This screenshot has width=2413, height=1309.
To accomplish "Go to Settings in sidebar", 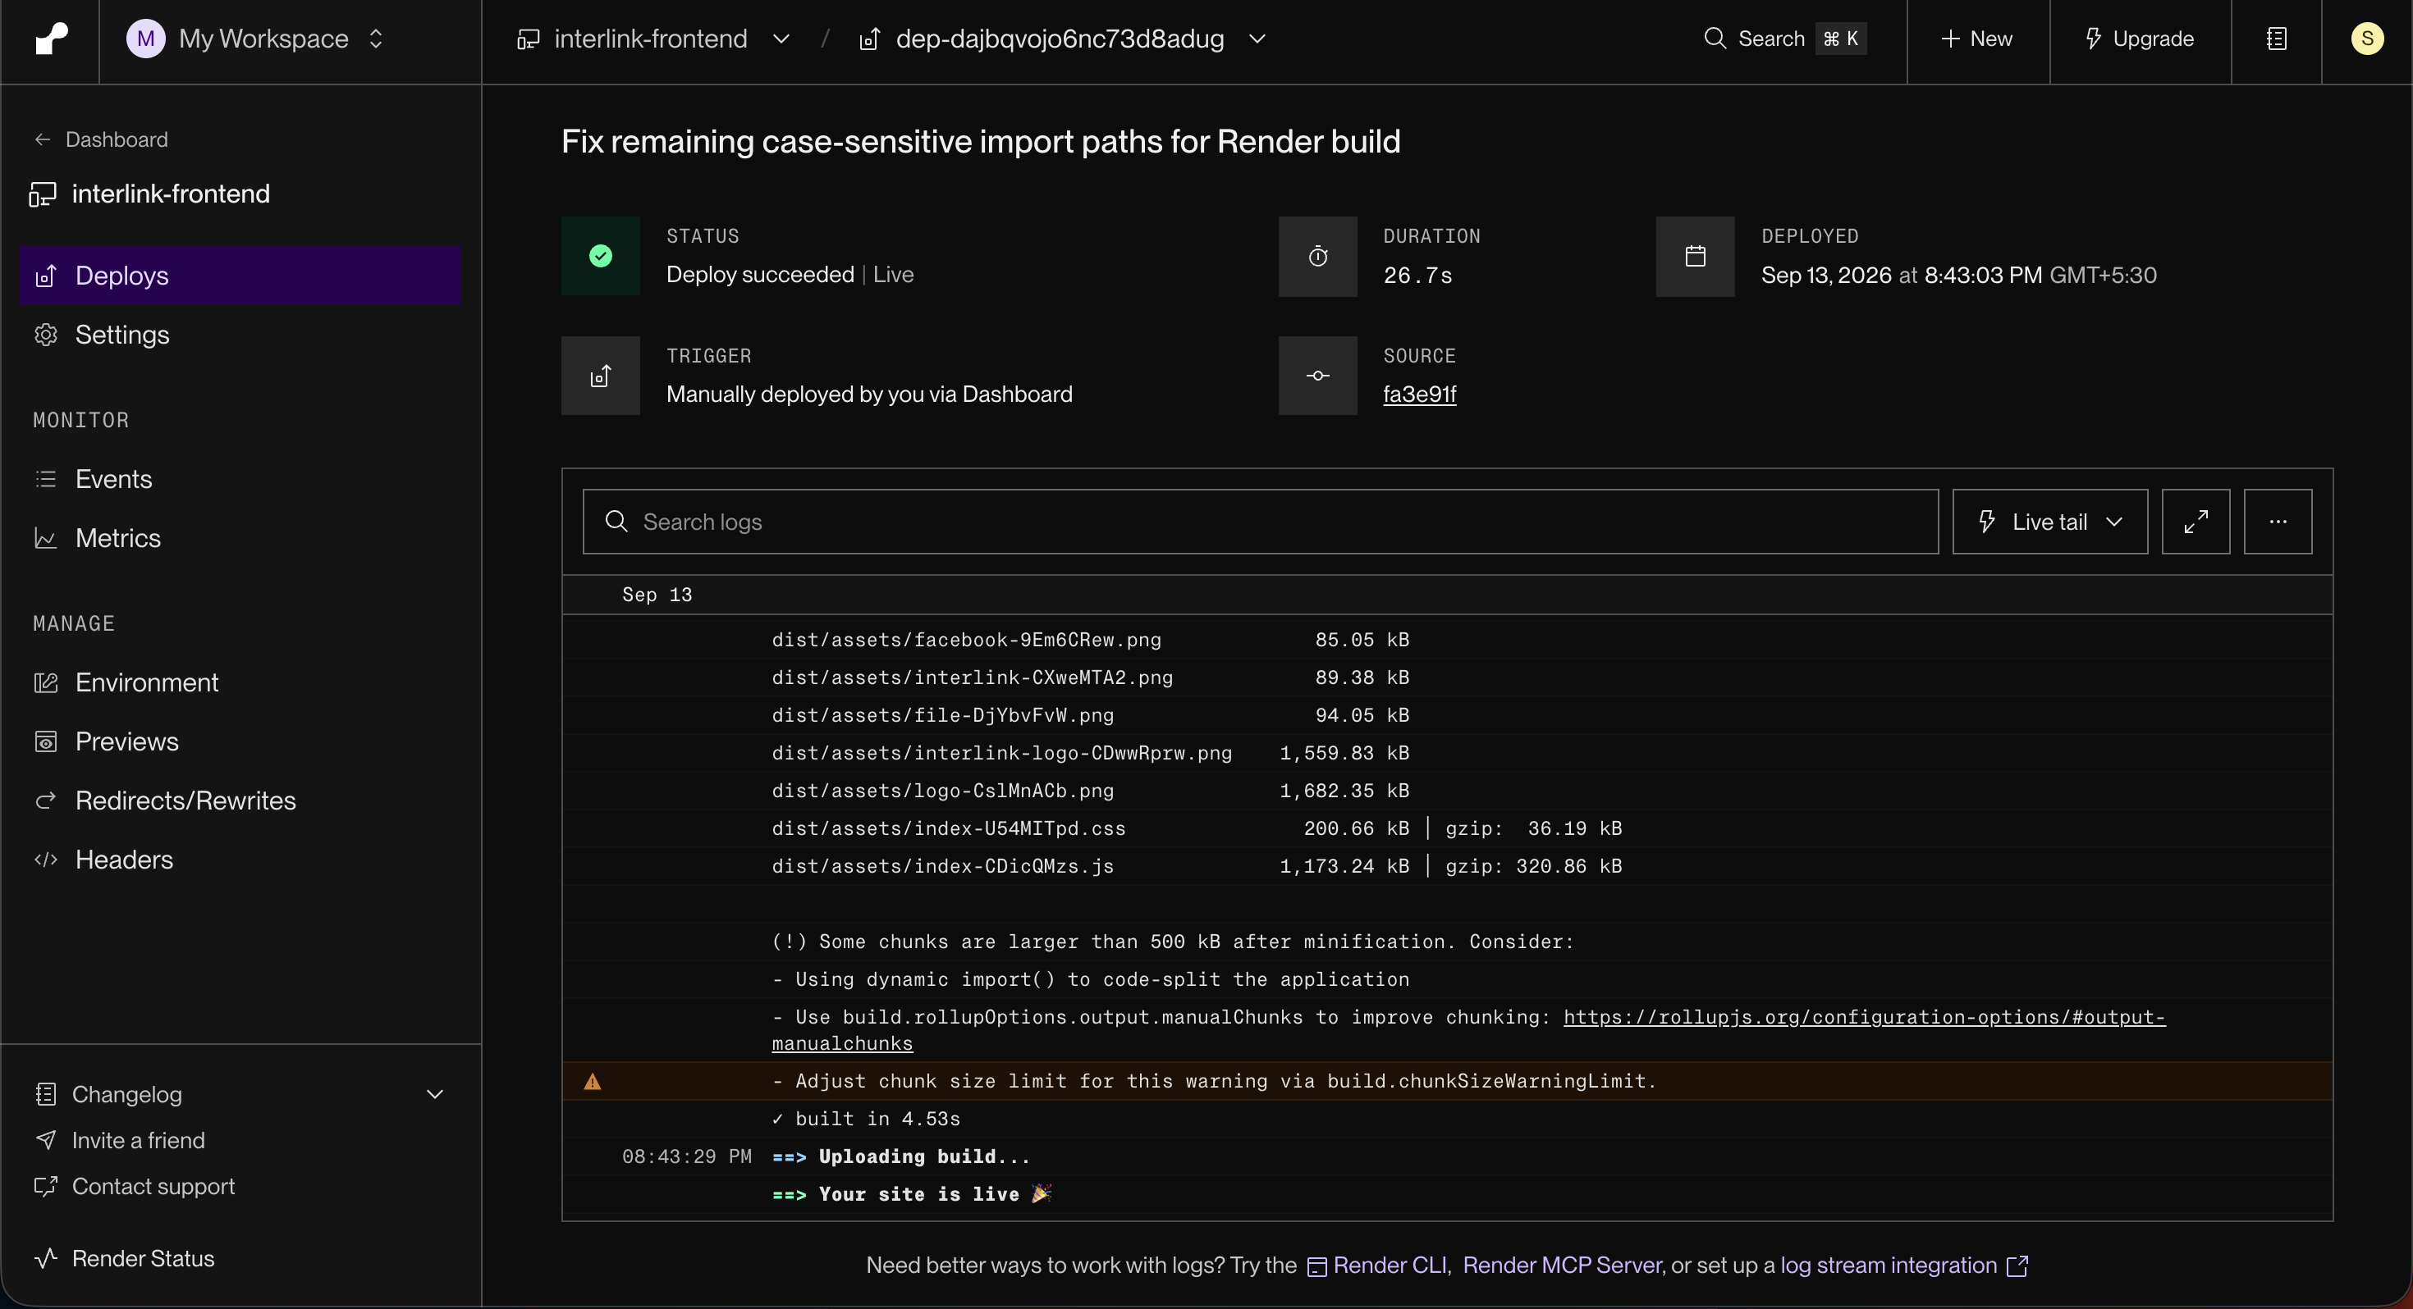I will tap(121, 335).
